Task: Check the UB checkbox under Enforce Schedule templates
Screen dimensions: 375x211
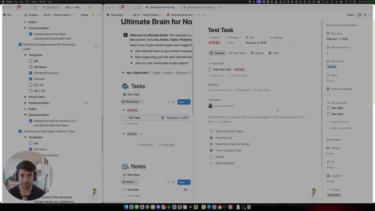Action: [x=31, y=61]
